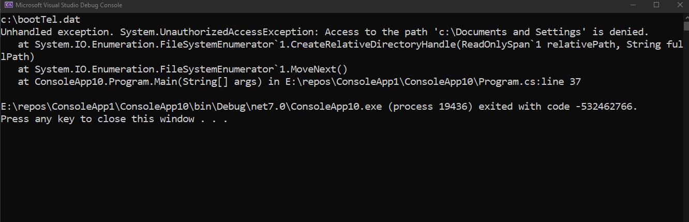
Task: Close the Visual Studio Debug Console
Action: pos(678,5)
